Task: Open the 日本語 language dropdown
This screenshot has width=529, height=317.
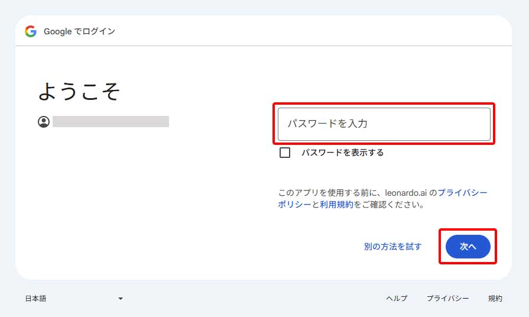Action: pyautogui.click(x=74, y=299)
